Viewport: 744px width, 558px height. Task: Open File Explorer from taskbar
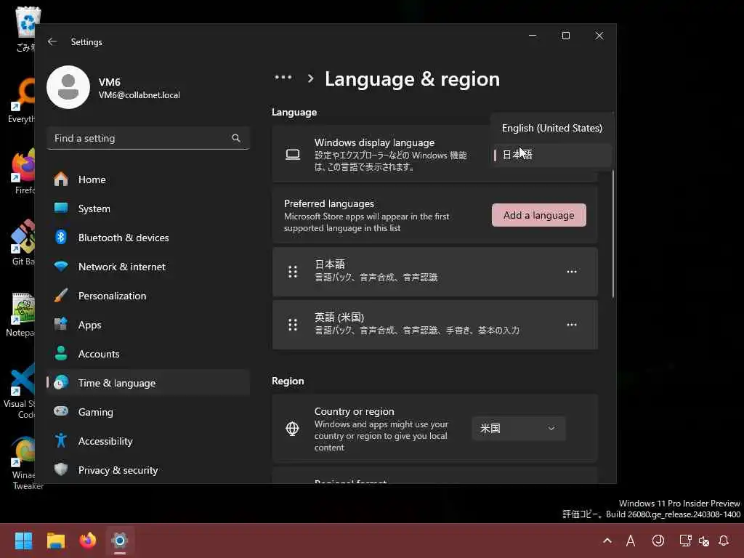coord(56,541)
